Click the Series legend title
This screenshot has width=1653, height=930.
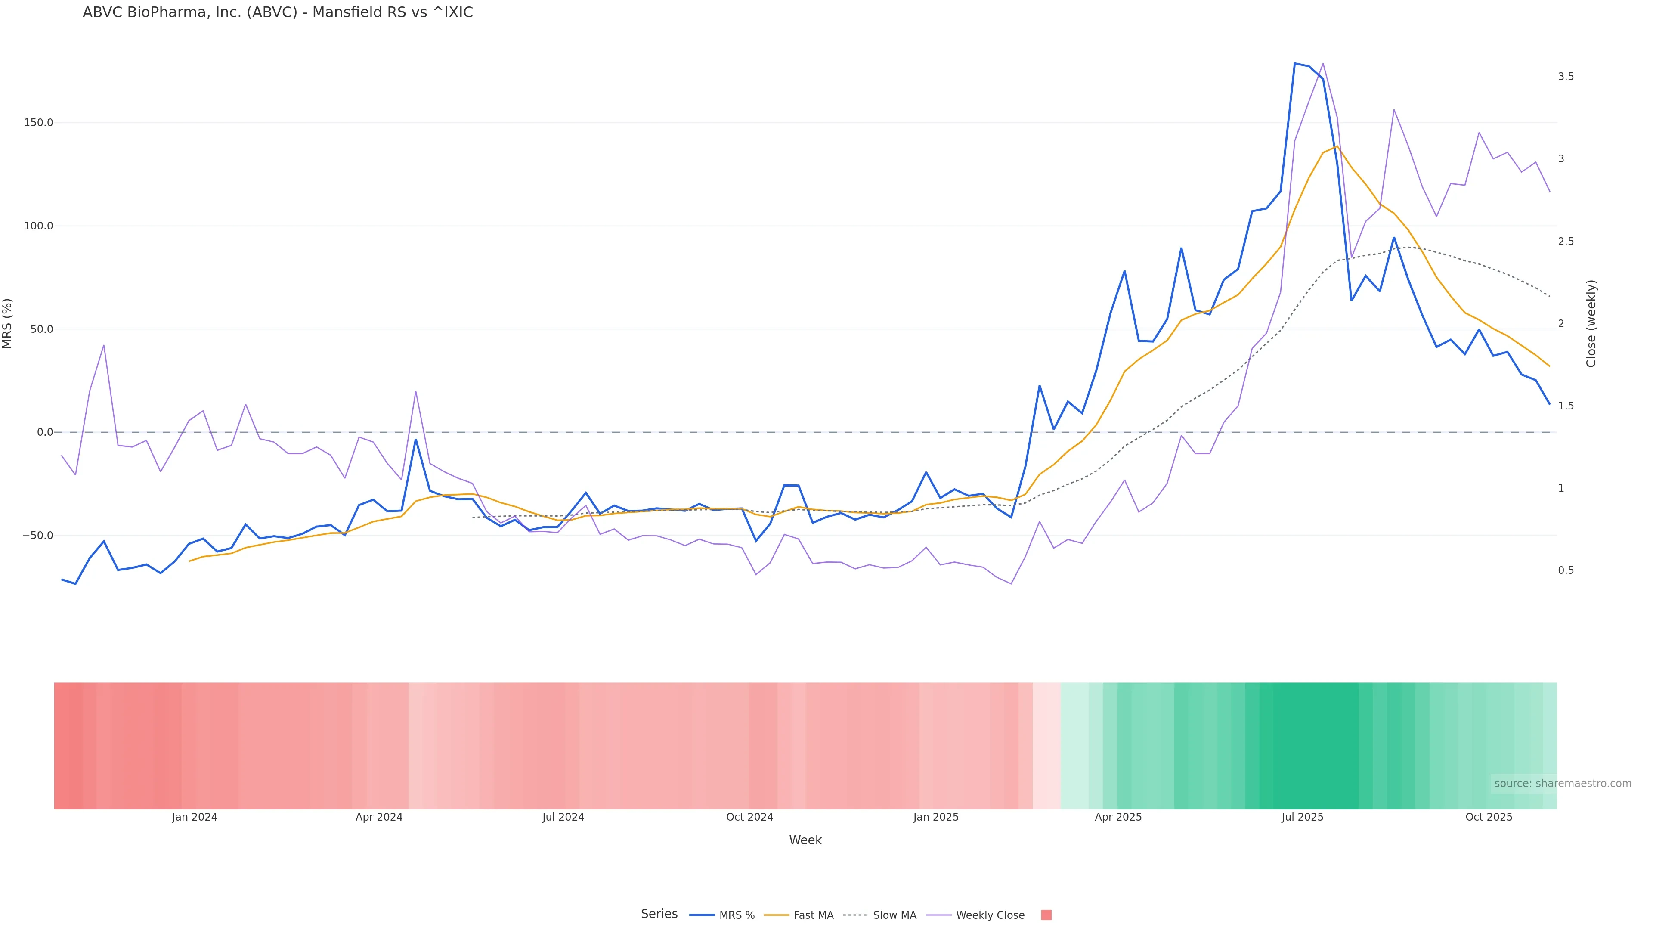(x=659, y=914)
